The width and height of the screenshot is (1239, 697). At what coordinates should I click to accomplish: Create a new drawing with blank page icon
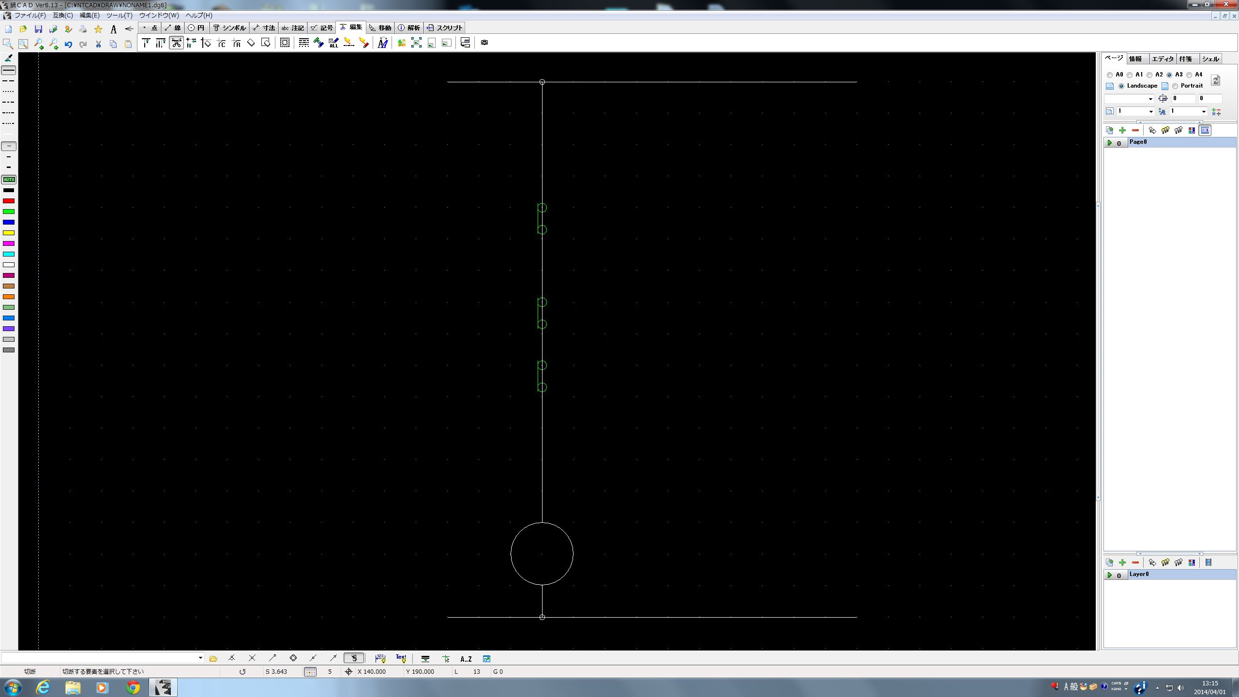8,30
